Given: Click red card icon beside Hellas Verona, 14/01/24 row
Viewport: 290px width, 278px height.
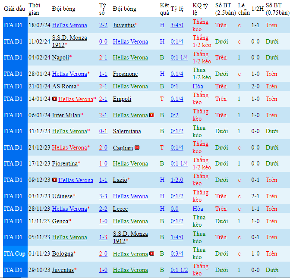Looking at the screenshot, I should [x=54, y=99].
